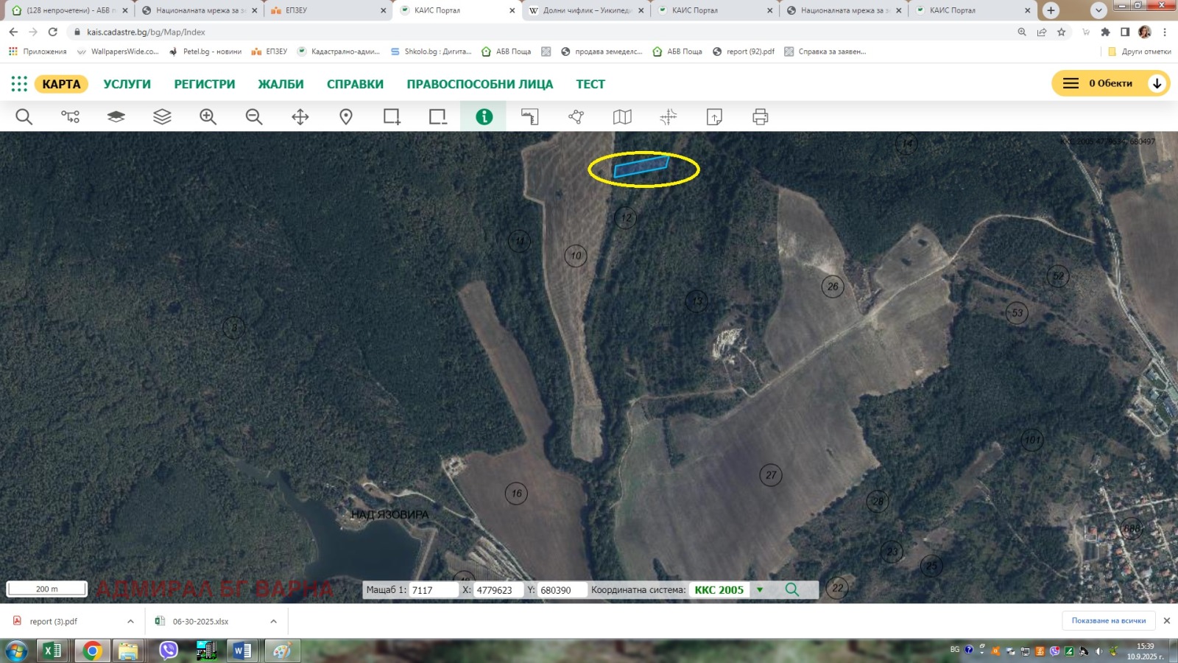
Task: Toggle the remove-from-selection rectangle tool
Action: (x=438, y=117)
